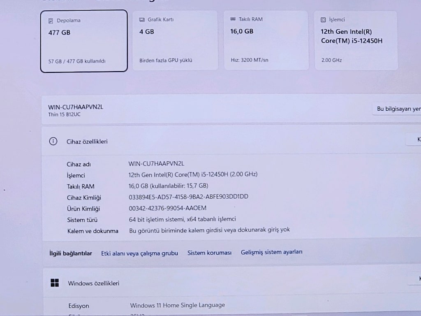Select the 64 bit işletim sistemi value

182,219
